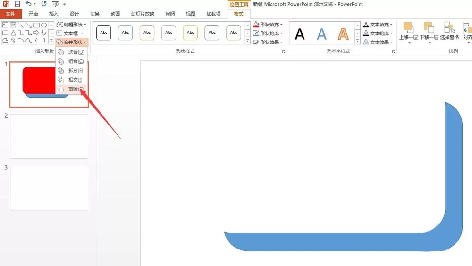Pick the scribble shape tool

[x=13, y=40]
